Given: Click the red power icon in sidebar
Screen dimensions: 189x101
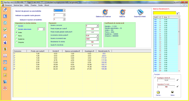Looking at the screenshot, I should click(5, 88).
